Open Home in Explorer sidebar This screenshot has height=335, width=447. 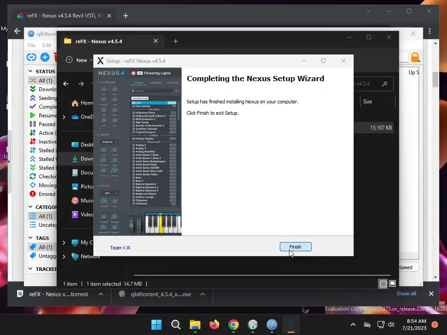click(x=83, y=103)
